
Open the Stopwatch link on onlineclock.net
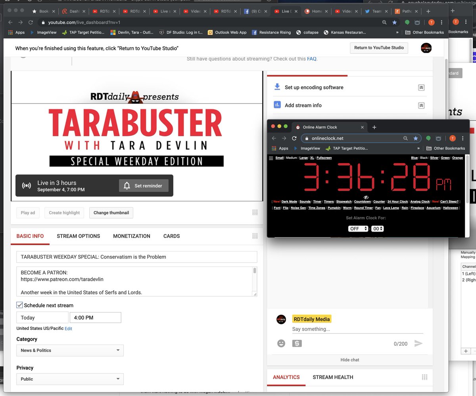pos(344,202)
